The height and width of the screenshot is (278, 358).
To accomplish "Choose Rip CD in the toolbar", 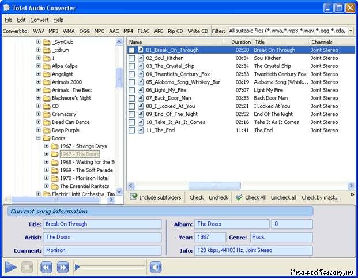I will [x=175, y=31].
